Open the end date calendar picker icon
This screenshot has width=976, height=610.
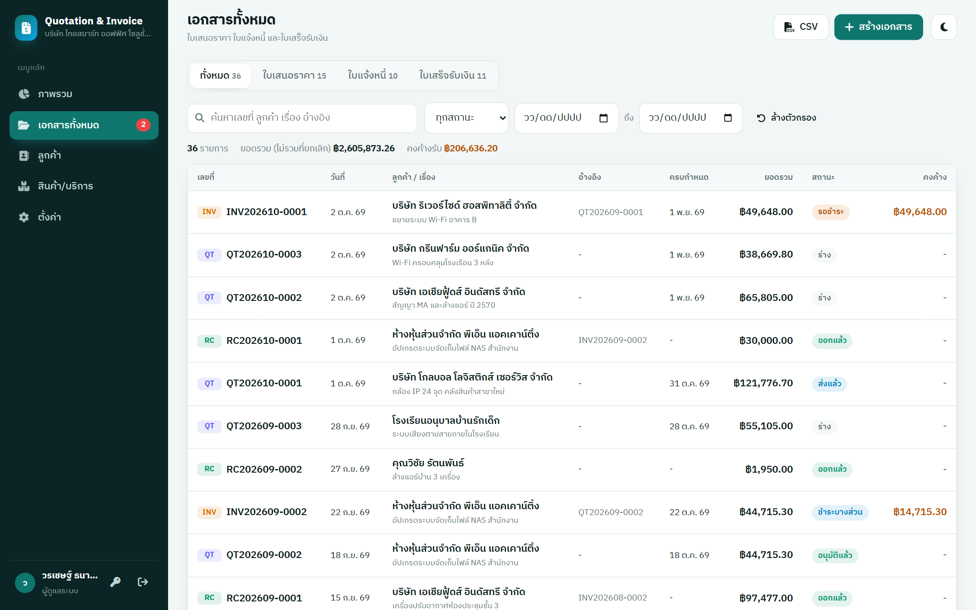tap(728, 118)
